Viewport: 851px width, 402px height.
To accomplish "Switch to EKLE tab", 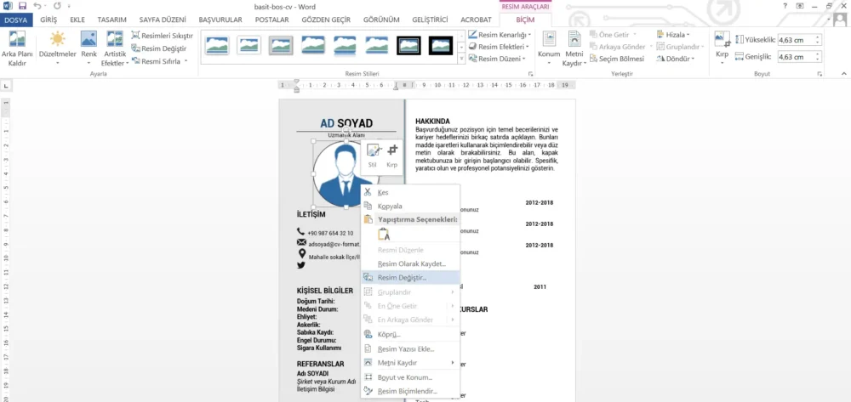I will point(77,20).
